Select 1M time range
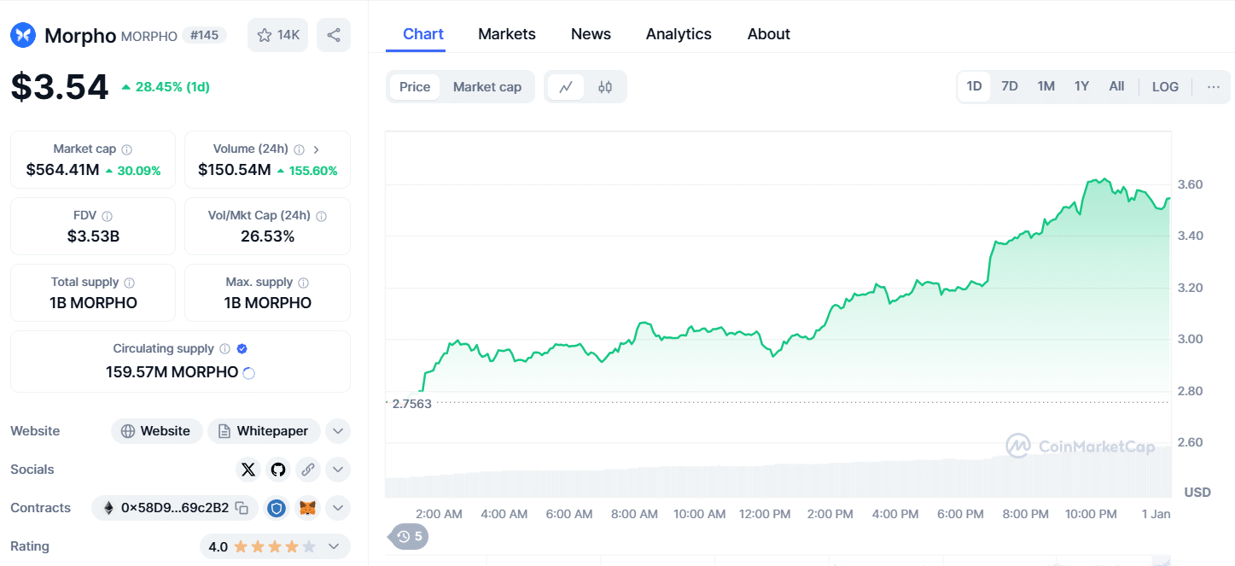1235x566 pixels. pos(1046,86)
